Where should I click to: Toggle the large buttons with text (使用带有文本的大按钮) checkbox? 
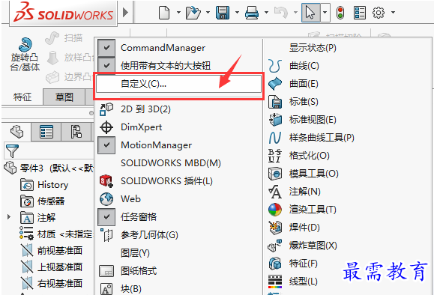[106, 66]
